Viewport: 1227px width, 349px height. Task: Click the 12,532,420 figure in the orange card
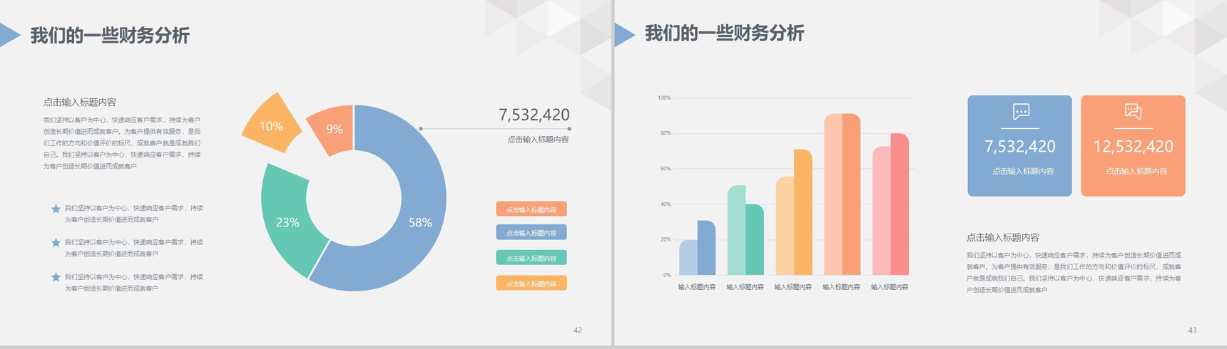[x=1133, y=146]
